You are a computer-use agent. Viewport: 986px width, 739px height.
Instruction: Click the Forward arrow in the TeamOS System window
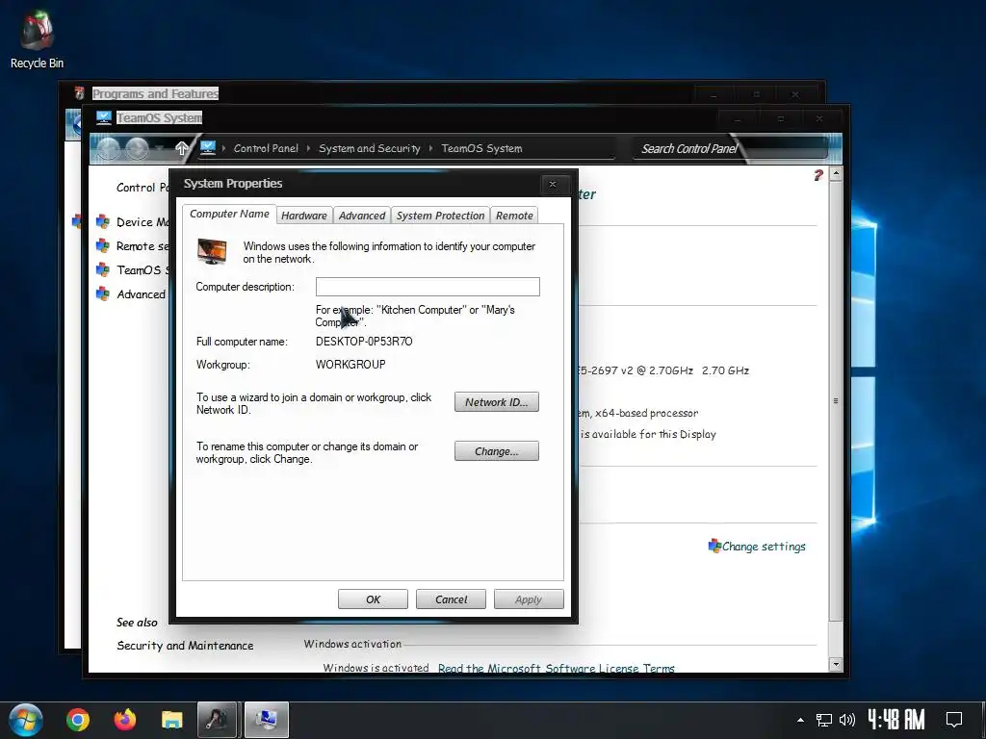pos(137,149)
